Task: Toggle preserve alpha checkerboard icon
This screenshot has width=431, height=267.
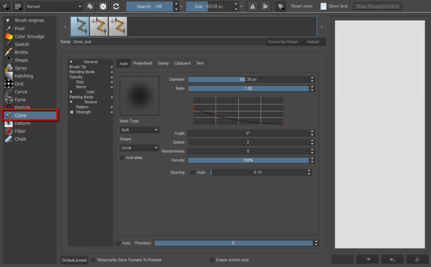Action: coord(103,6)
